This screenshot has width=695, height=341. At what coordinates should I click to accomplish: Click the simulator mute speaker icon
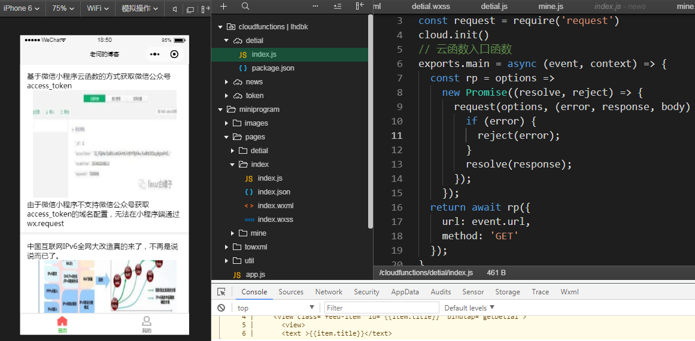(x=175, y=8)
